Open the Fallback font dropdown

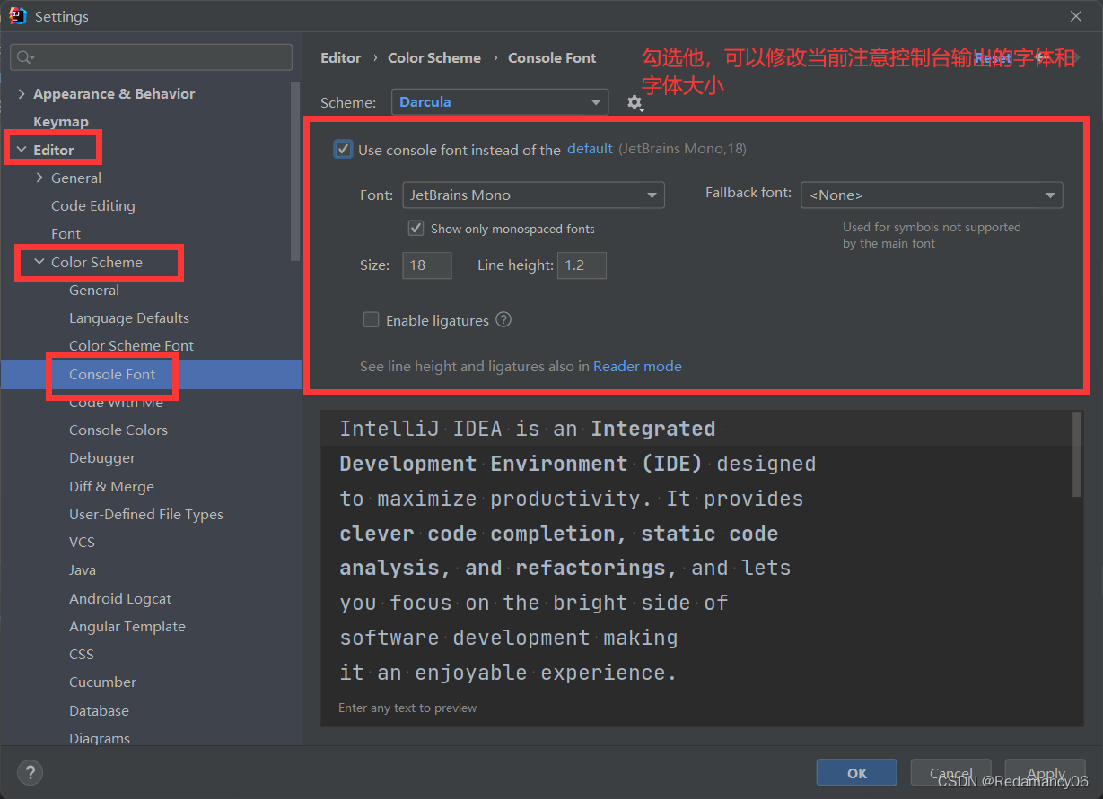(932, 195)
